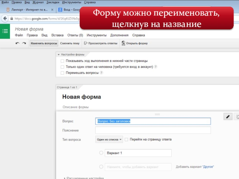Click the Пояснение input field
239x179 pixels.
coord(153,130)
